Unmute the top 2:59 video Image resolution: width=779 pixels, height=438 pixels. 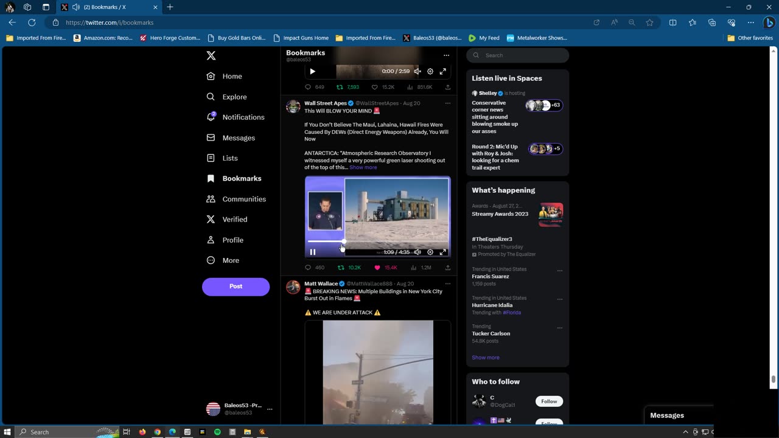click(x=417, y=71)
